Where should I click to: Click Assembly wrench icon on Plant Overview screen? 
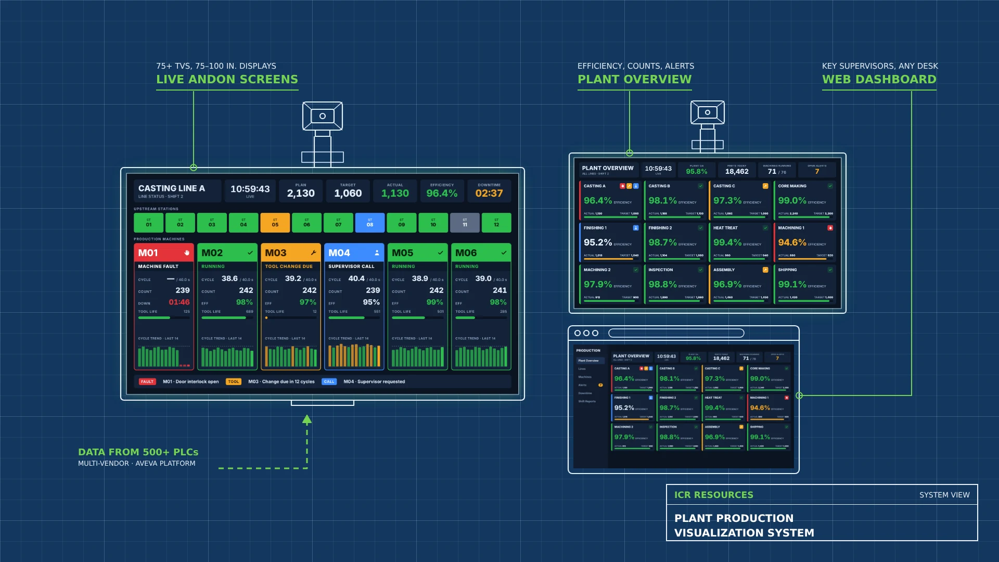[765, 270]
